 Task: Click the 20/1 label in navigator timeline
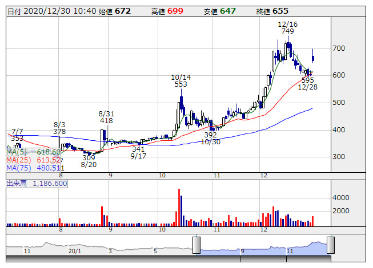pyautogui.click(x=74, y=250)
